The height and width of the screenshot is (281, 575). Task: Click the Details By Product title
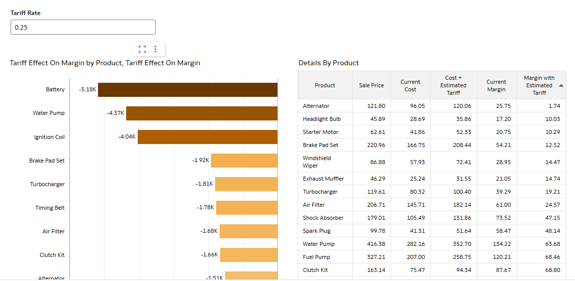click(x=328, y=63)
